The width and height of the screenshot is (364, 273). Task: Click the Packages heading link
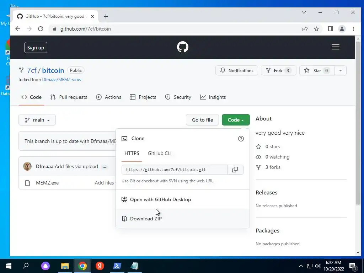coord(267,230)
